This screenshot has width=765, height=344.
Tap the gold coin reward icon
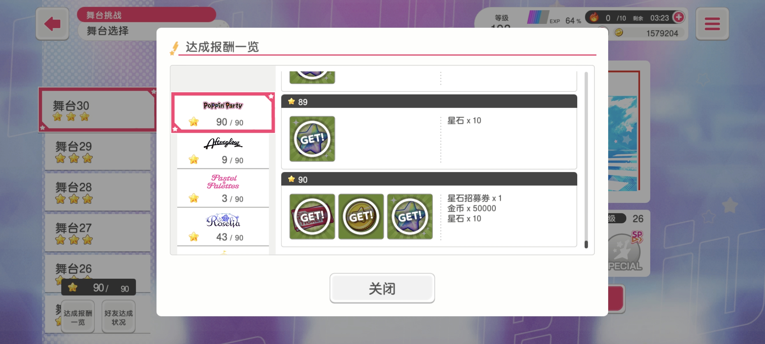(361, 217)
